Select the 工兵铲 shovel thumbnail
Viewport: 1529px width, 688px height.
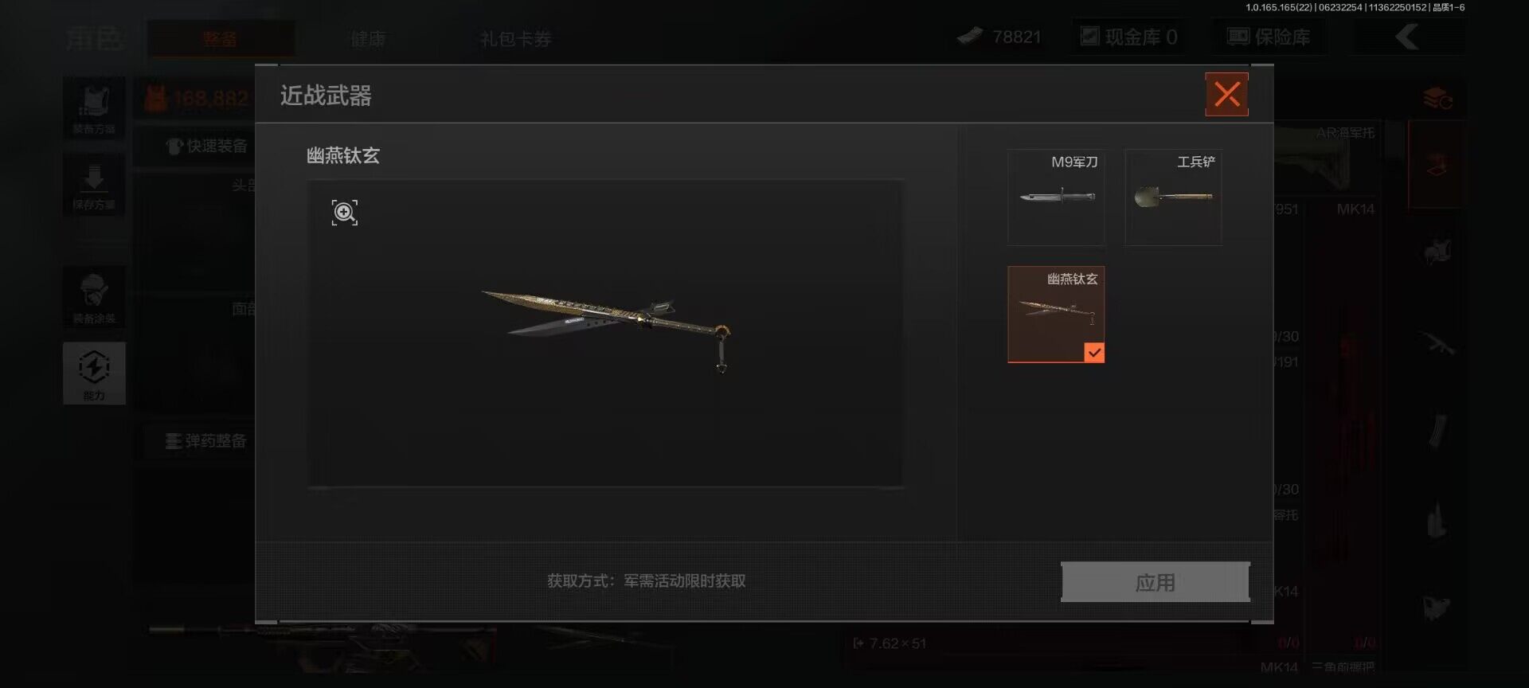1173,197
